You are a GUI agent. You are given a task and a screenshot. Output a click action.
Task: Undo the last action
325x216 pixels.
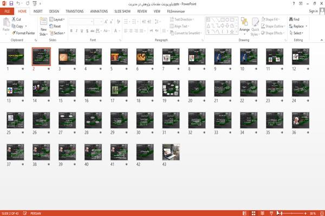click(18, 4)
